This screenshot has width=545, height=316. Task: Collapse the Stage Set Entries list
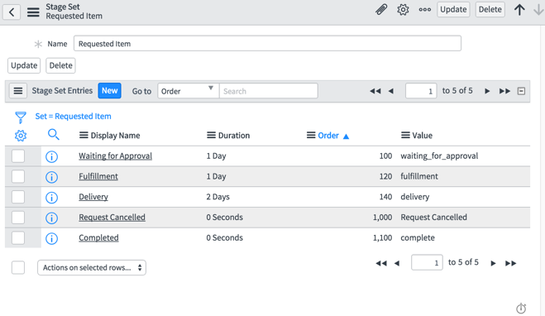(521, 91)
